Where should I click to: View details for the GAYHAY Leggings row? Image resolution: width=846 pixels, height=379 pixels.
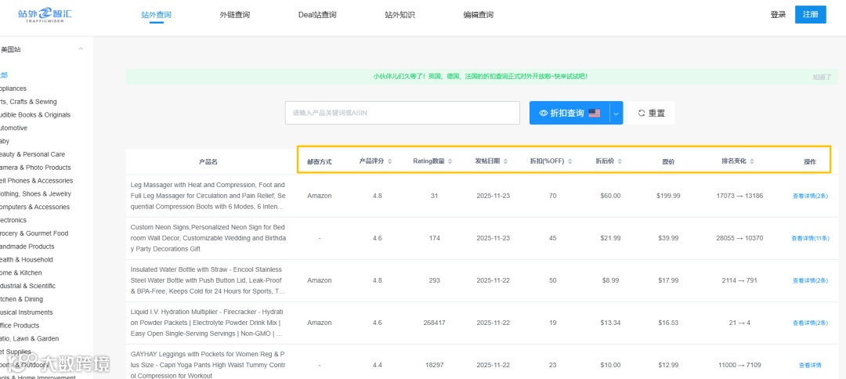tap(810, 365)
